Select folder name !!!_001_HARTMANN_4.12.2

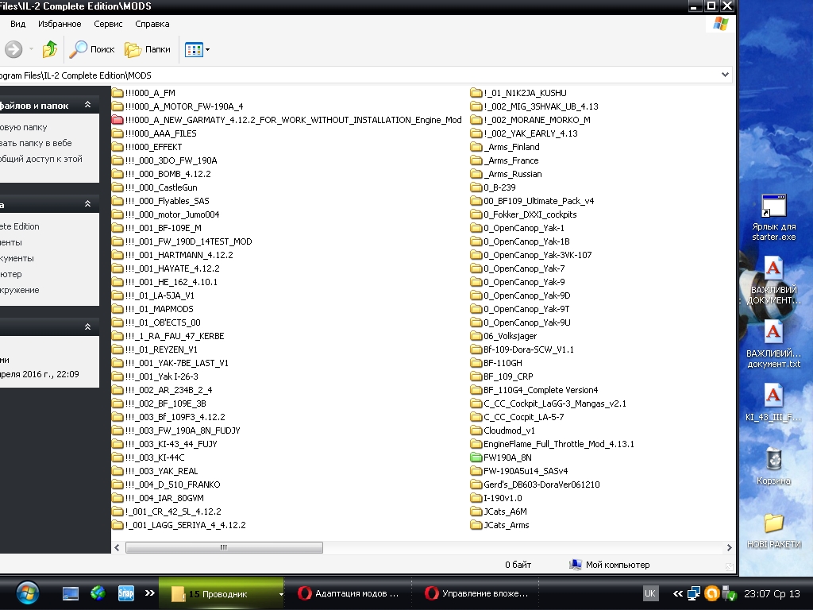tap(179, 255)
